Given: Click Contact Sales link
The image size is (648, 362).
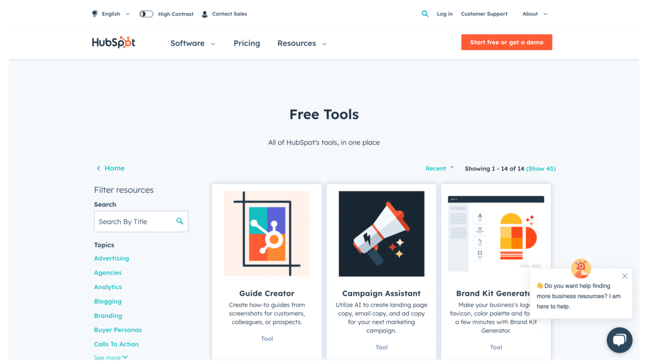Looking at the screenshot, I should click(229, 14).
